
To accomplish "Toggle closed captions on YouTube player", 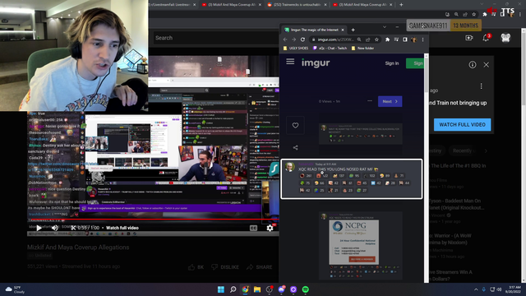I will click(x=253, y=228).
